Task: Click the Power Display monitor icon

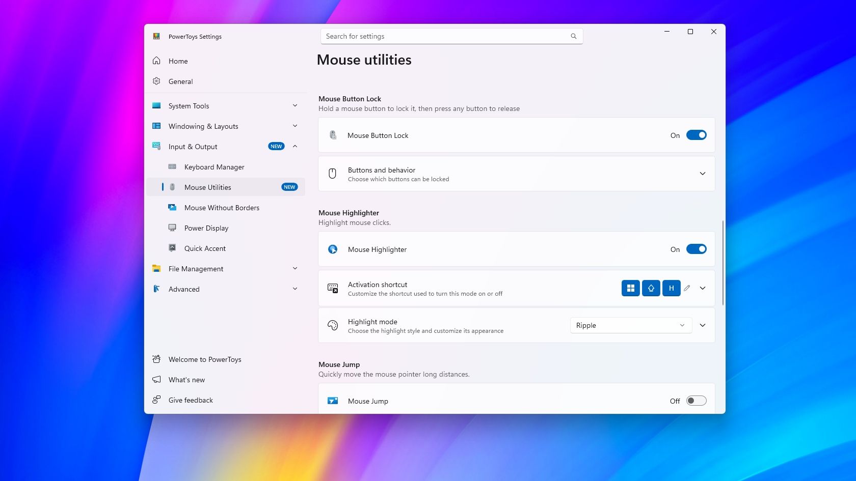Action: [172, 228]
